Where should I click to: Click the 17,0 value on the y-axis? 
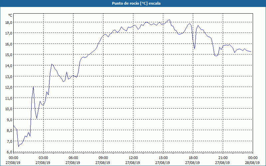click(x=9, y=34)
